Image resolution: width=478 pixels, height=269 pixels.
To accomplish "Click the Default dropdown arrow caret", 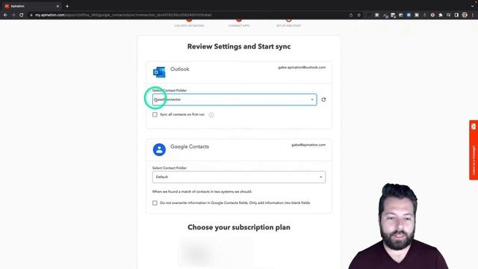I will [320, 177].
